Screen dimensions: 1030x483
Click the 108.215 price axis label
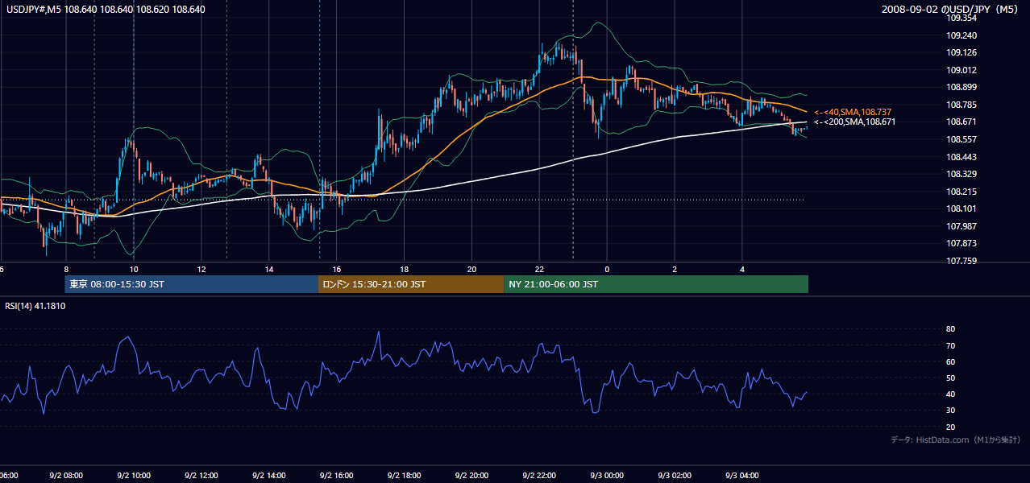961,192
